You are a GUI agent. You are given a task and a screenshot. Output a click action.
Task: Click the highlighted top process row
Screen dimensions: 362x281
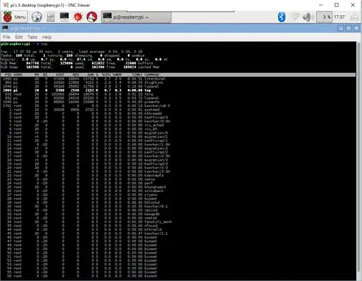click(x=178, y=90)
